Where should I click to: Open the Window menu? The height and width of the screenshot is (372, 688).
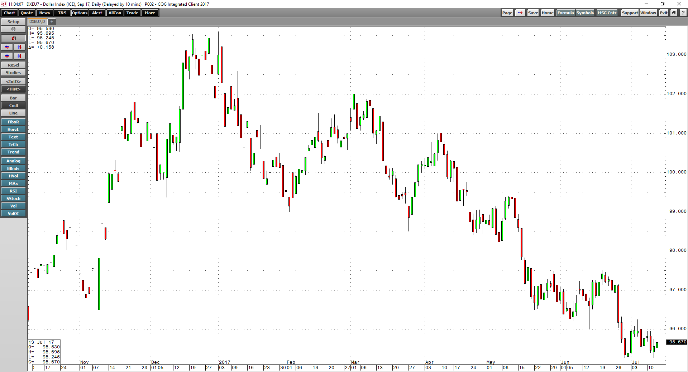click(648, 13)
